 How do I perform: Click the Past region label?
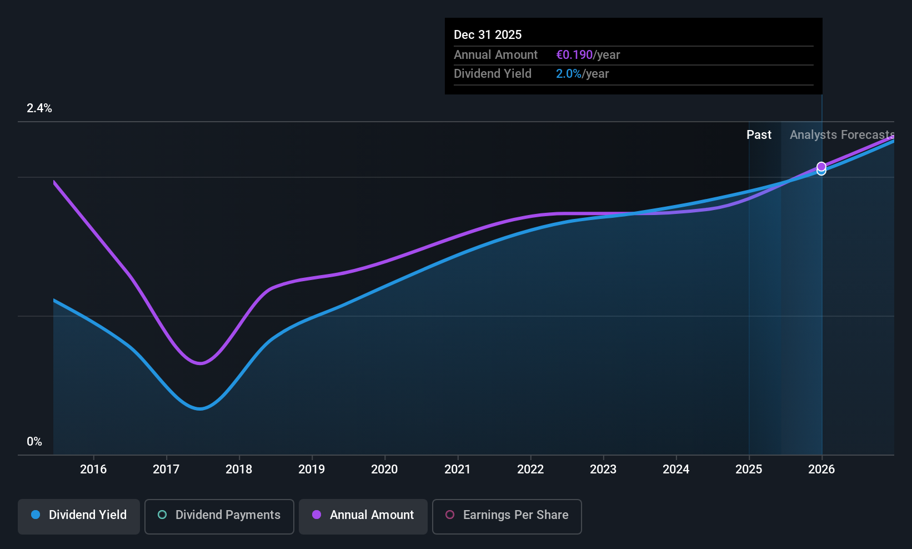tap(759, 135)
